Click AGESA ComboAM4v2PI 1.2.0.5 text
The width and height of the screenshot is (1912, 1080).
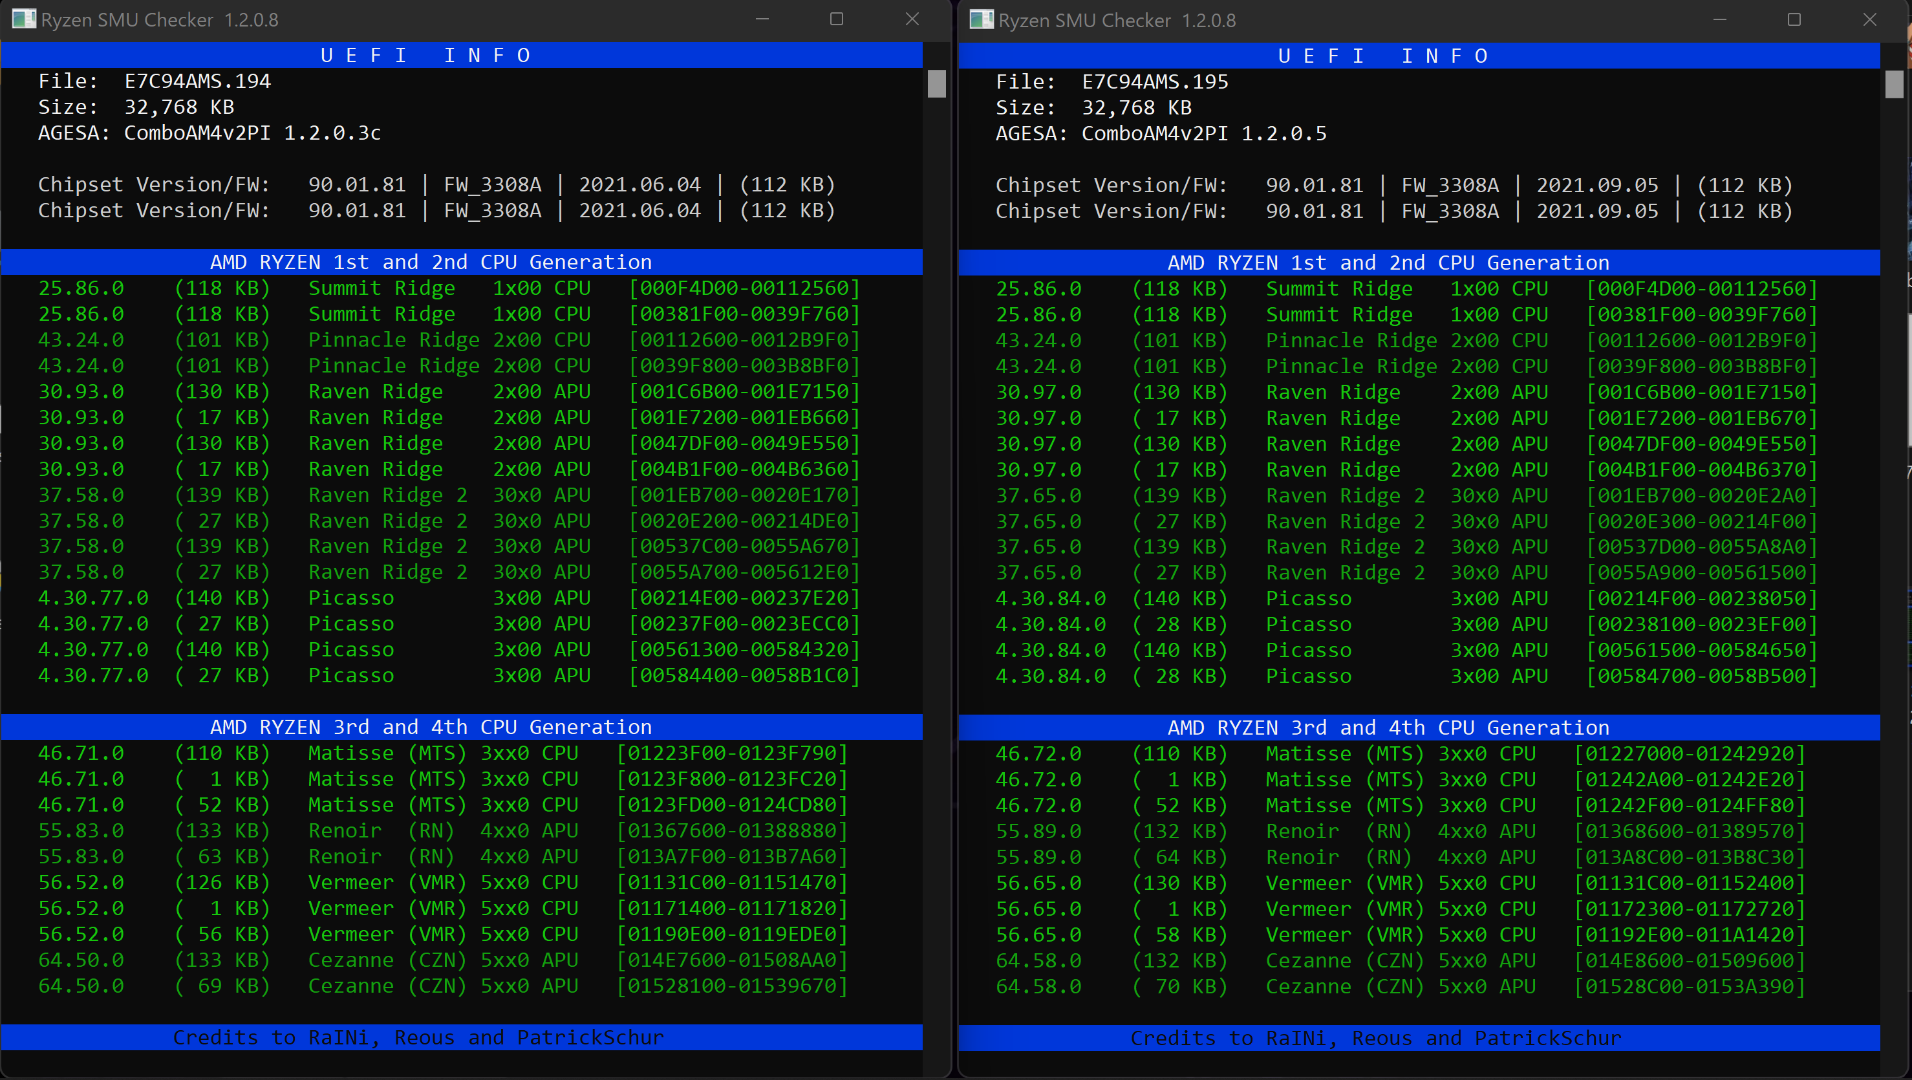click(x=1203, y=134)
